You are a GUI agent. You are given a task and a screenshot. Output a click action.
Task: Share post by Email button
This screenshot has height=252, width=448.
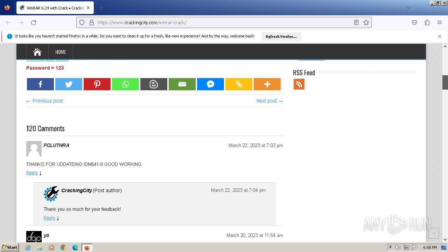[182, 84]
